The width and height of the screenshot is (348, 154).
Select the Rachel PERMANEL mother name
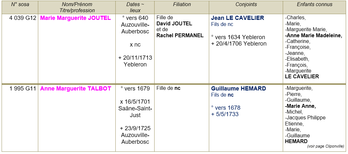click(x=180, y=35)
